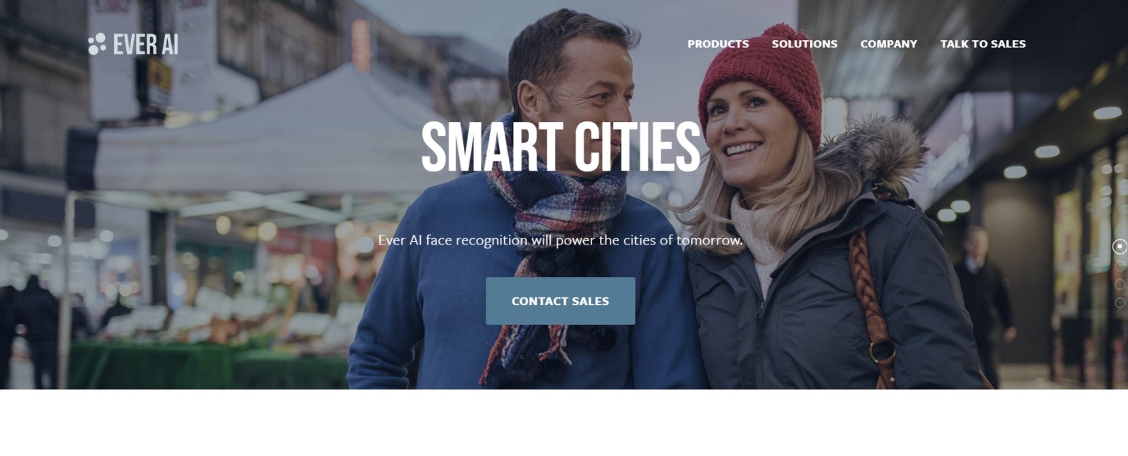The width and height of the screenshot is (1128, 456).
Task: Jump to the fourth slide dot
Action: [1120, 302]
